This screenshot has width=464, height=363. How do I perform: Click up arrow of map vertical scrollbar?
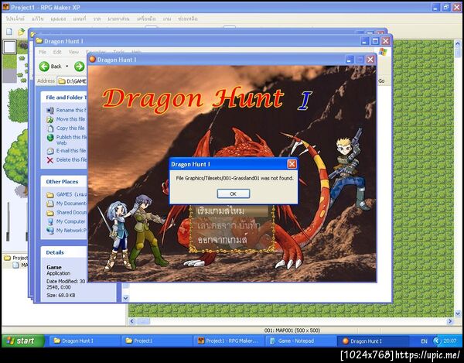point(458,44)
